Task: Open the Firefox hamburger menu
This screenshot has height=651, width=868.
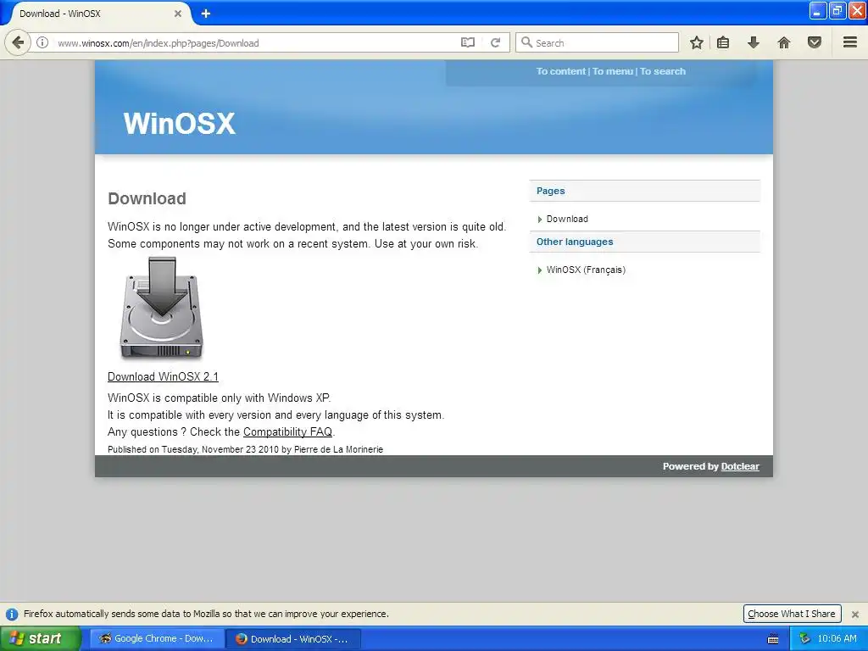Action: pyautogui.click(x=850, y=42)
